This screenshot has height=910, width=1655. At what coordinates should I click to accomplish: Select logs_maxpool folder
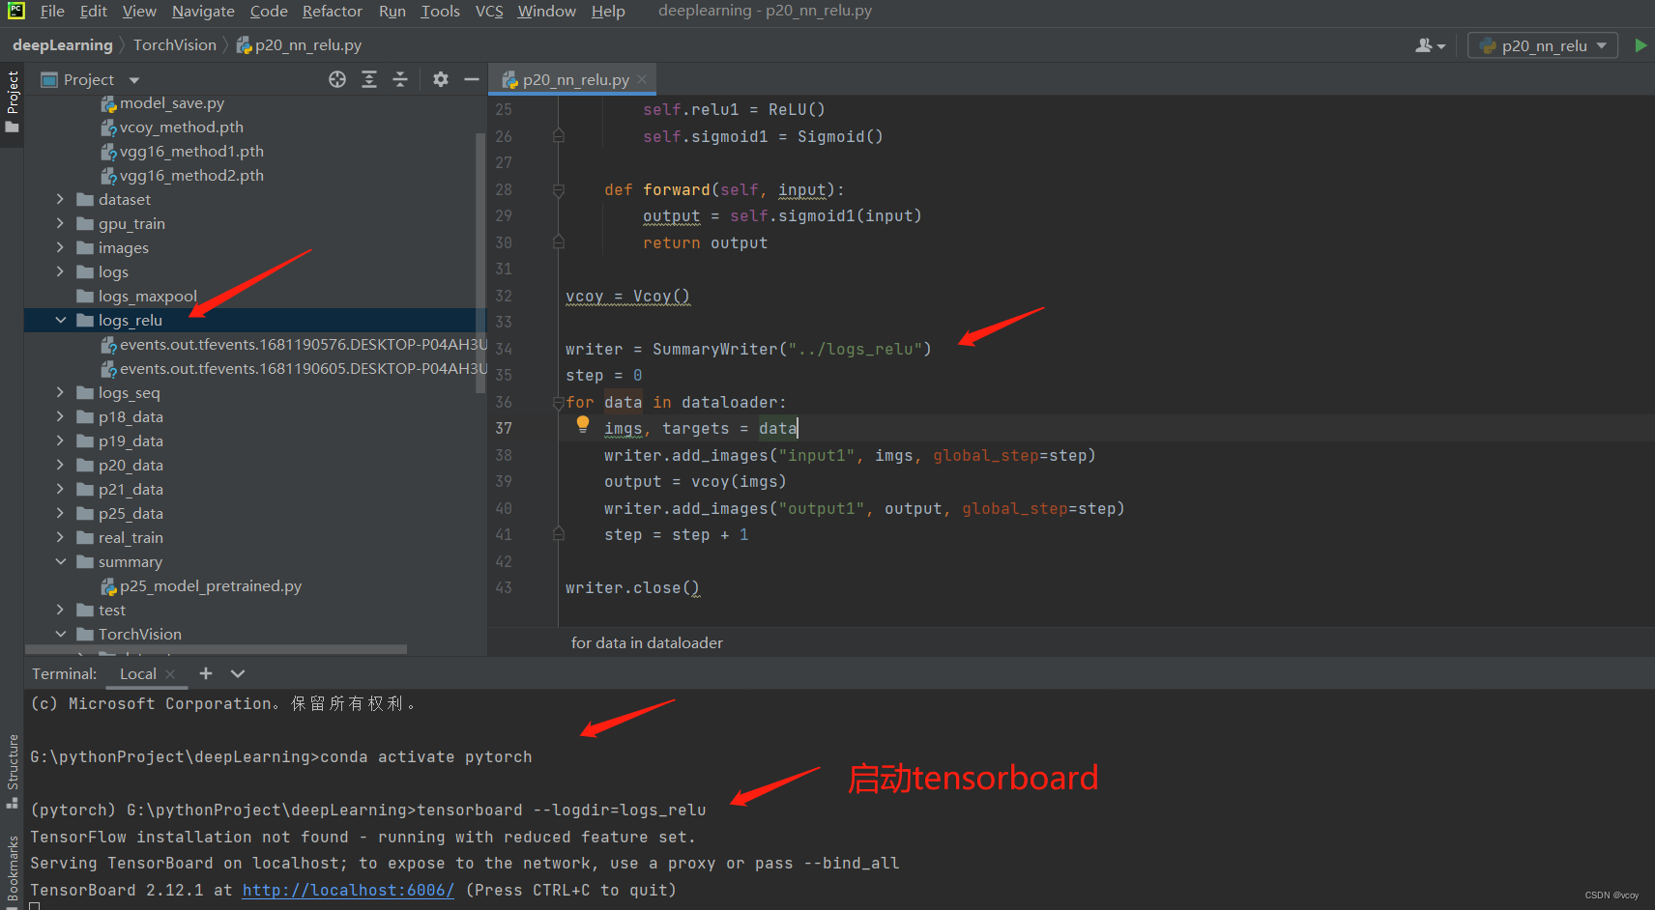(147, 296)
